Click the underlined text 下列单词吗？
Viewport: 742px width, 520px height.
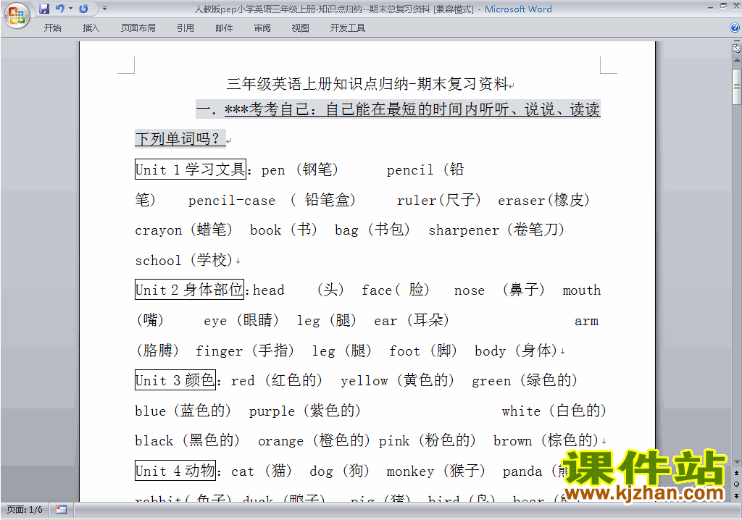[x=180, y=138]
